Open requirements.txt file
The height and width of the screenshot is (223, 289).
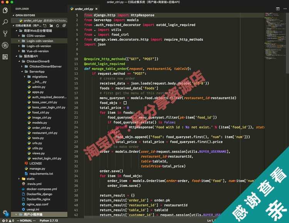pos(39,174)
